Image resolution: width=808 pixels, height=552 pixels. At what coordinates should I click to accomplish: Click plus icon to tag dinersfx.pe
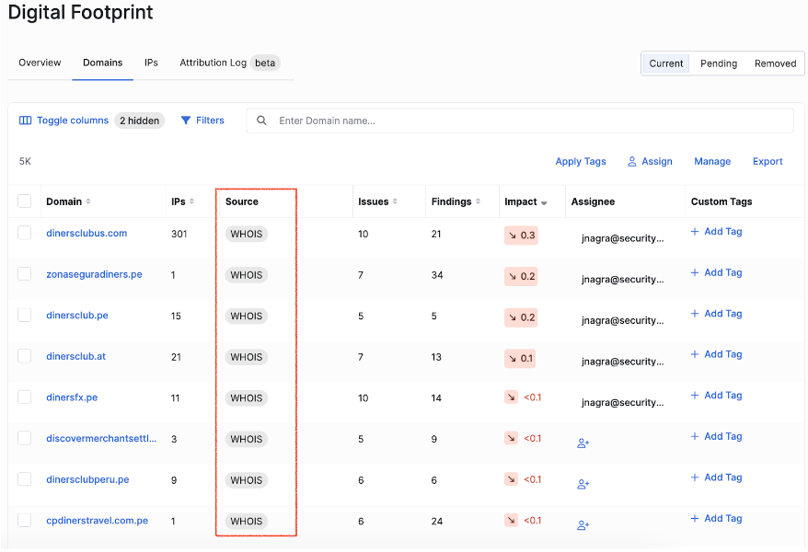695,395
